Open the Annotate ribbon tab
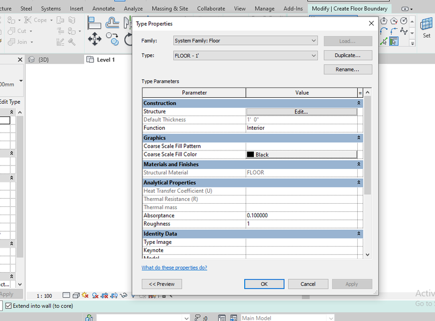 (103, 9)
